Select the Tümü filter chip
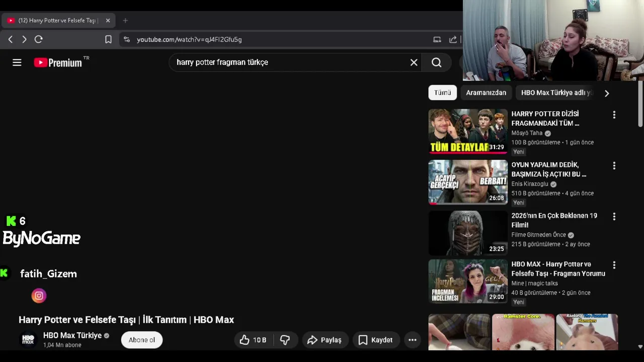 442,93
